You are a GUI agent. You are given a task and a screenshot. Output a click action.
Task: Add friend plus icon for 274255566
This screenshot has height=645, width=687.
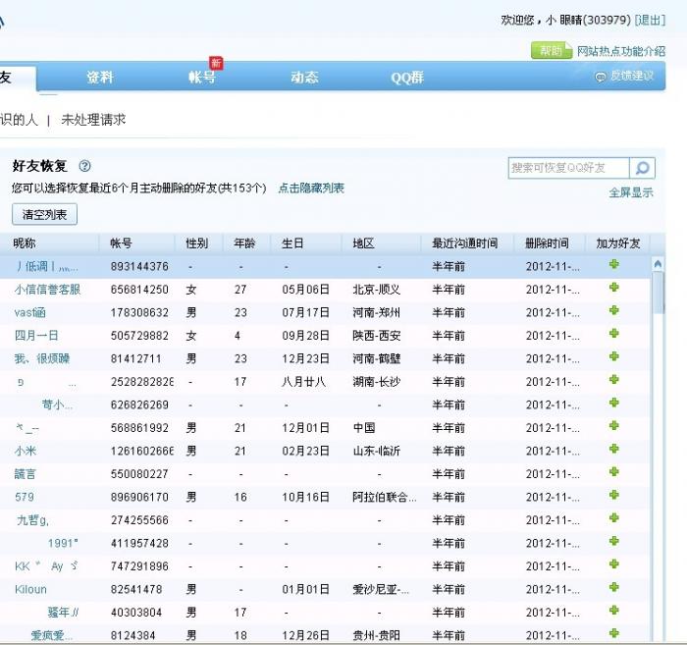[613, 518]
